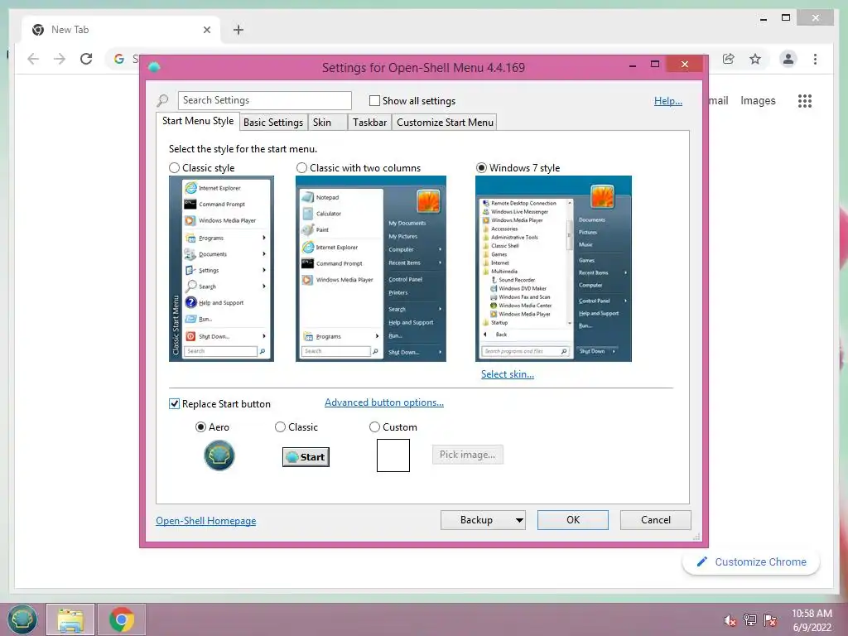Open Images link on Chrome page
Viewport: 848px width, 636px height.
[x=758, y=100]
